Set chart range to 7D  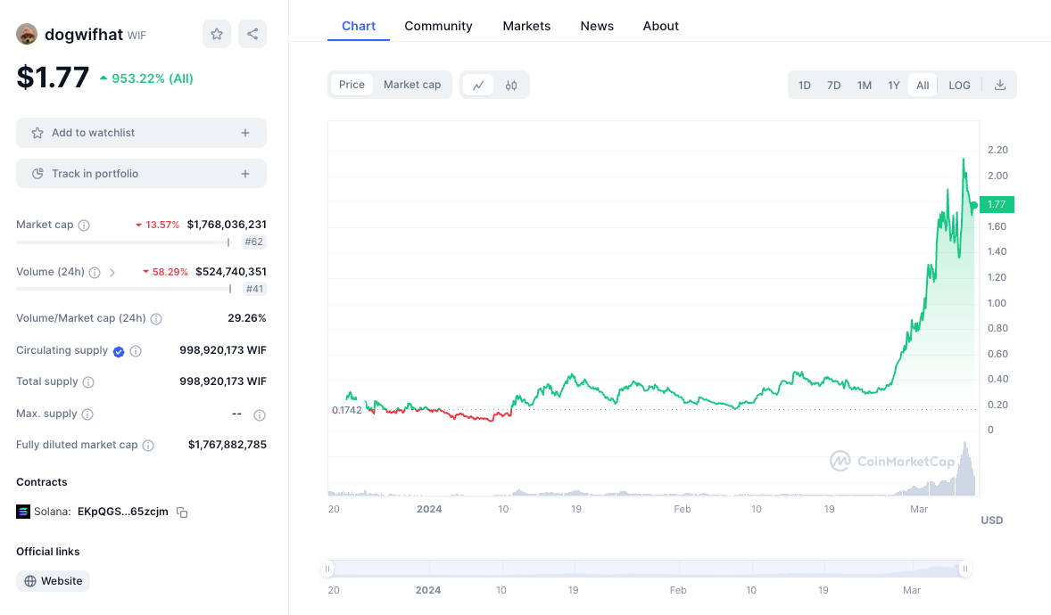pyautogui.click(x=834, y=85)
